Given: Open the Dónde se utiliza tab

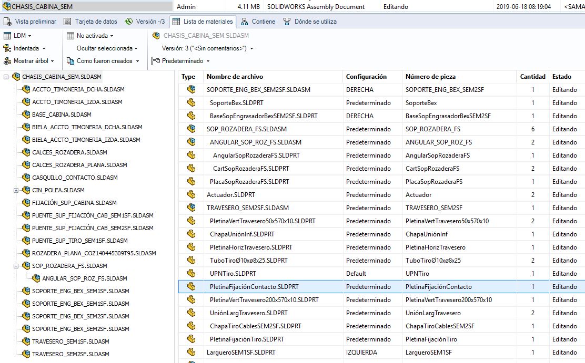Looking at the screenshot, I should 310,22.
